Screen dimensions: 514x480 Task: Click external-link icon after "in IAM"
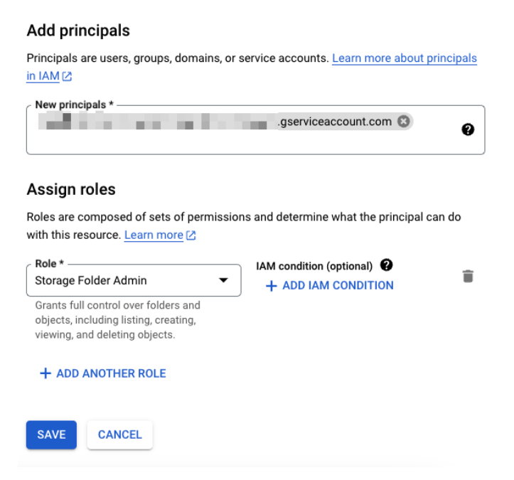click(x=67, y=76)
